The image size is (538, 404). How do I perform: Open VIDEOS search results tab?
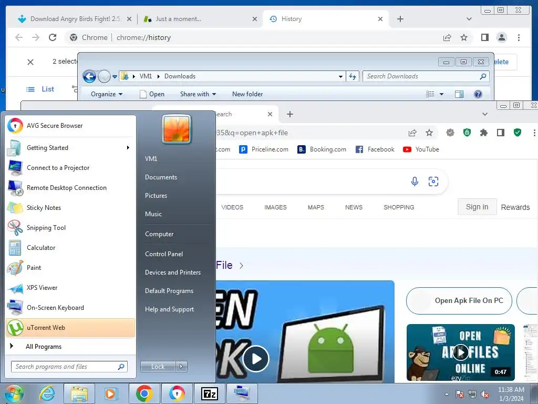coord(232,207)
